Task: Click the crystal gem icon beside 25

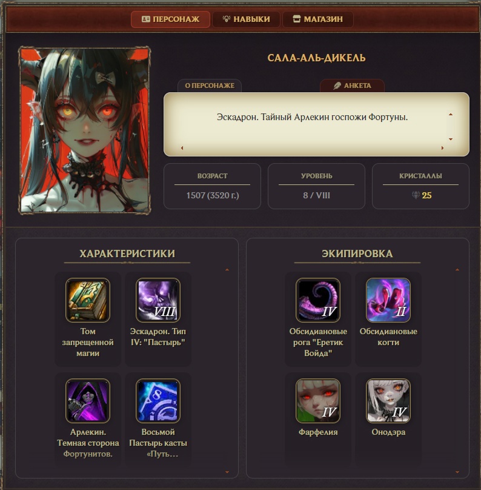Action: point(416,195)
